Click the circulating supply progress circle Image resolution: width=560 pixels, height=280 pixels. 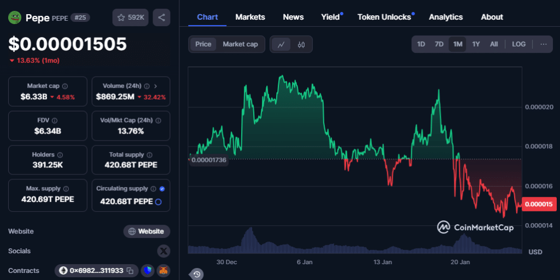tap(159, 202)
